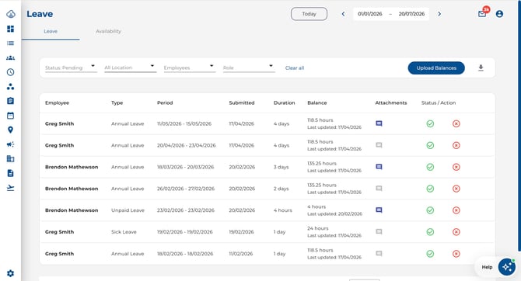Open settings gear at sidebar bottom
Viewport: 521px width, 281px height.
tap(10, 273)
